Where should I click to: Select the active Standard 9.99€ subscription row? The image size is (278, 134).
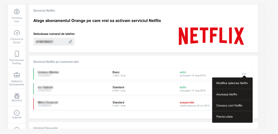pyautogui.click(x=119, y=89)
